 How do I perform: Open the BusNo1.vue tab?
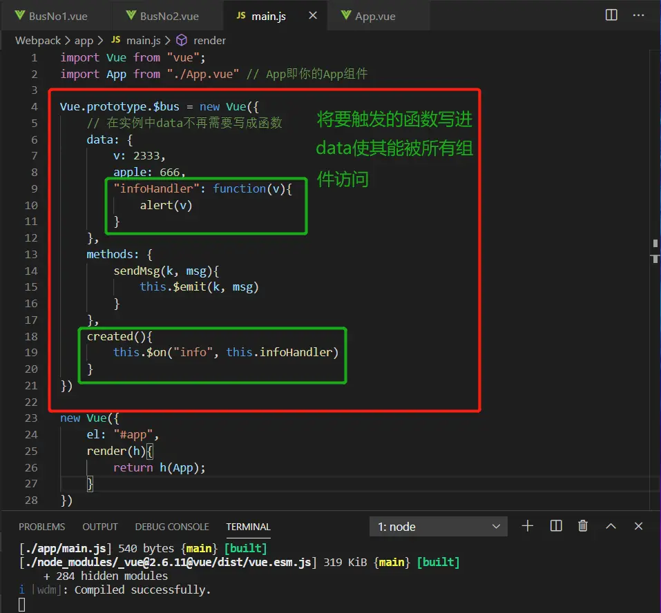[55, 16]
